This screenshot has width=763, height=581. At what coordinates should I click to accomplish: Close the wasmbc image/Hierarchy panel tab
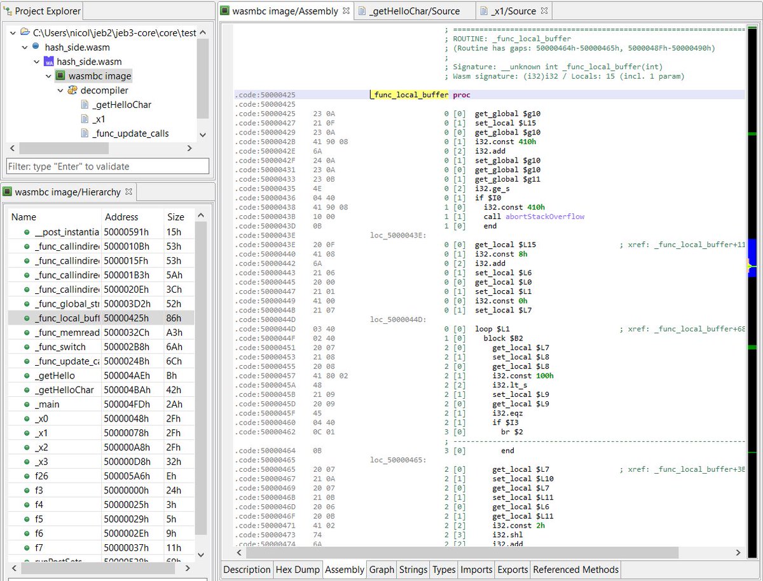pyautogui.click(x=128, y=191)
